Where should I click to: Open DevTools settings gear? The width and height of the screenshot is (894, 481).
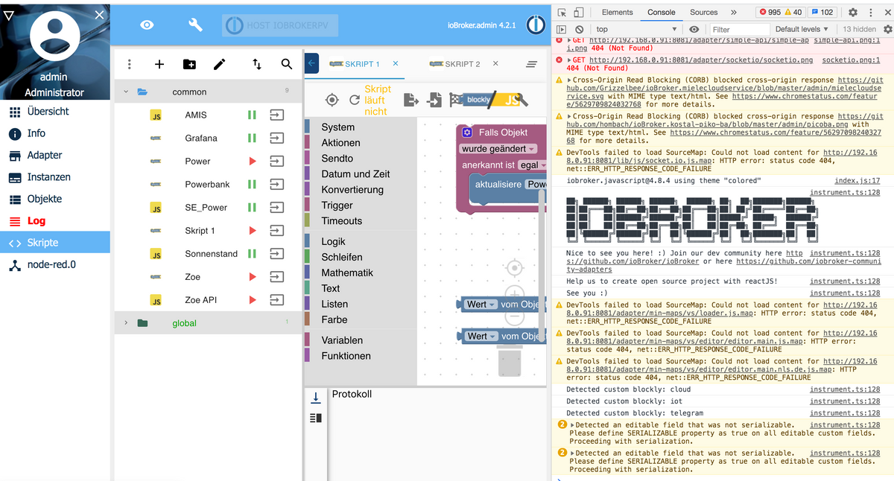(x=853, y=13)
